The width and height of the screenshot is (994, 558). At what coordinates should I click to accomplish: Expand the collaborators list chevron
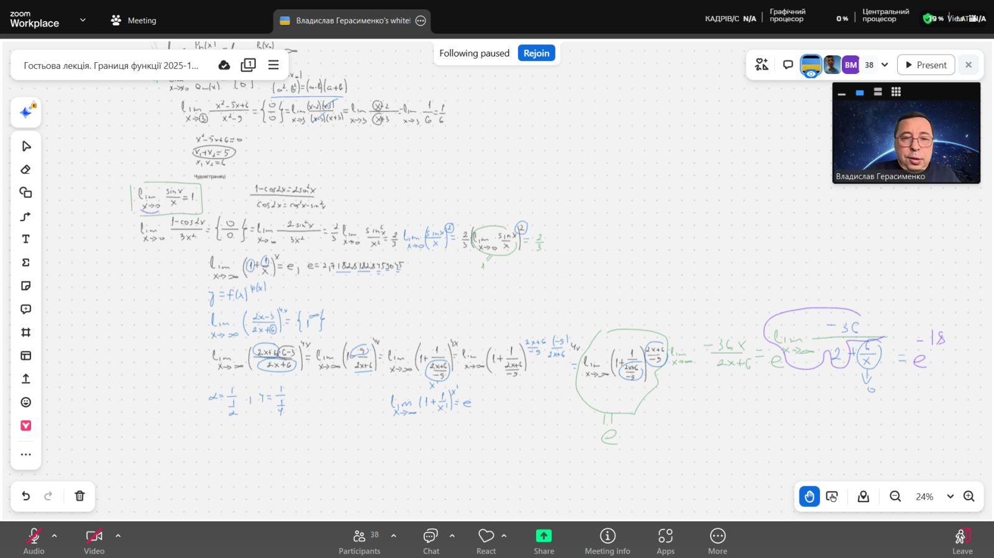click(885, 65)
